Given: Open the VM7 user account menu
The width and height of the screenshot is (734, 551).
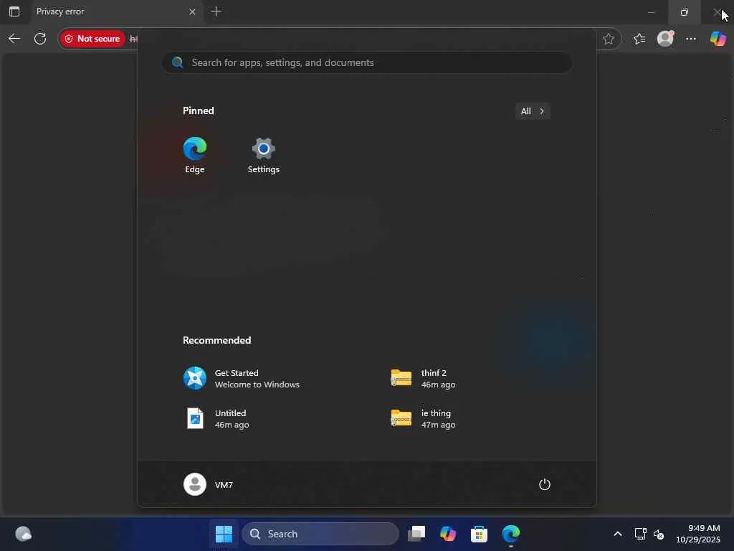Looking at the screenshot, I should (x=209, y=484).
